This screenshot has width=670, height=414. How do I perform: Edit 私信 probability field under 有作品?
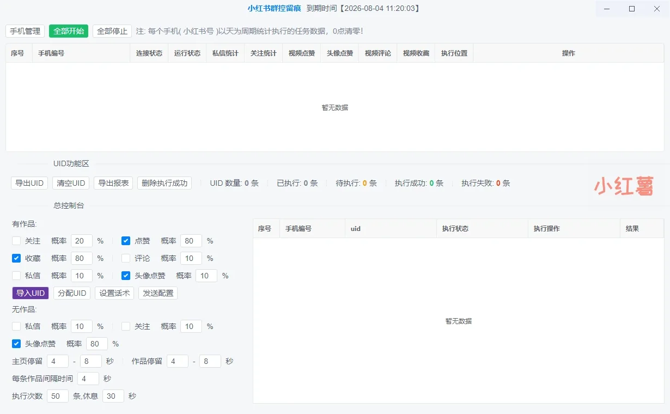(82, 276)
